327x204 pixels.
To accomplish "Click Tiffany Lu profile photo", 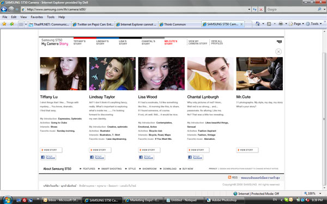I will tap(63, 73).
